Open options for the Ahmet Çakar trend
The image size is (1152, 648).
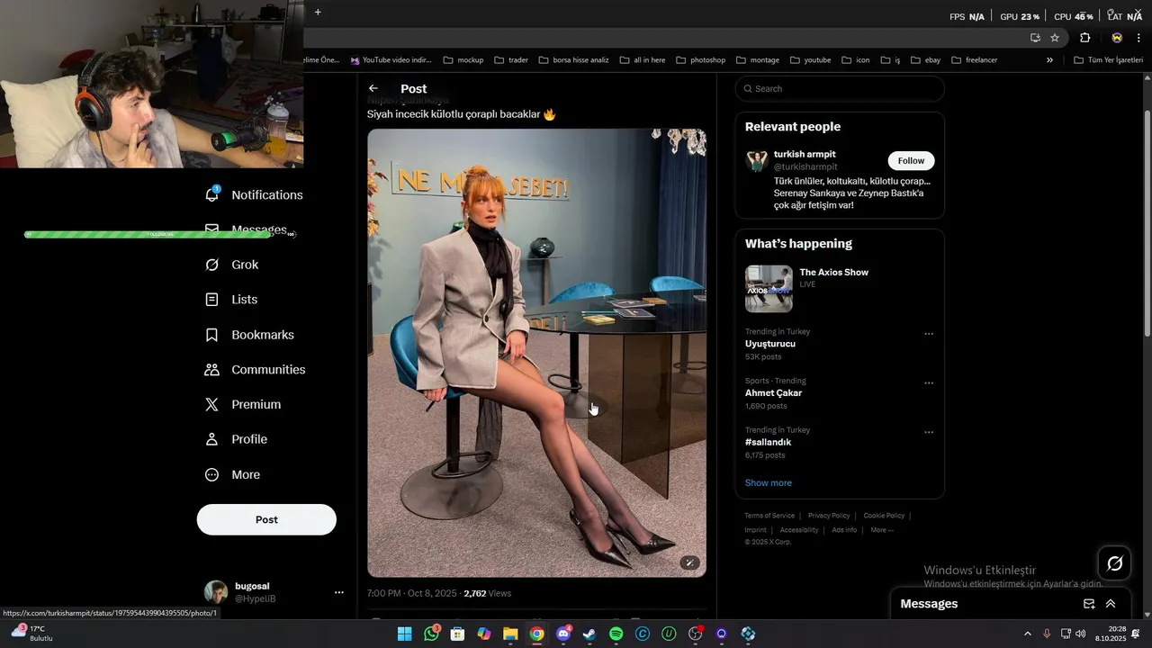coord(929,383)
